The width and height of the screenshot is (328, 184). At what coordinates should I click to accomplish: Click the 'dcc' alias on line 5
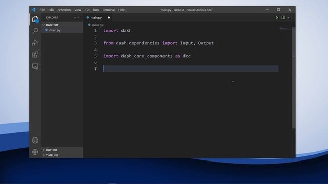click(187, 56)
